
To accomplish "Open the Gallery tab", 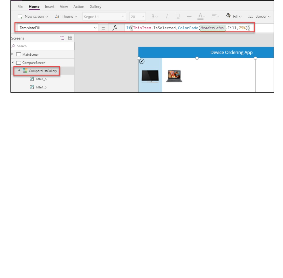I will coord(95,7).
